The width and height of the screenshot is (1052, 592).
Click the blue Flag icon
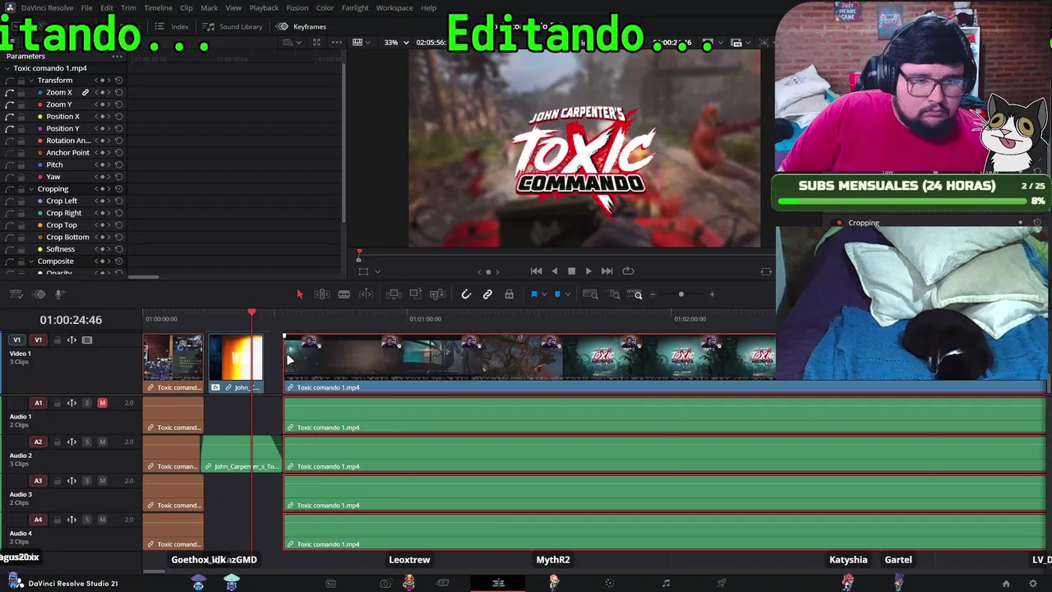[533, 294]
